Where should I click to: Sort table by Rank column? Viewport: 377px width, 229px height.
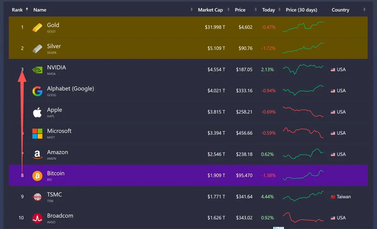coord(17,10)
